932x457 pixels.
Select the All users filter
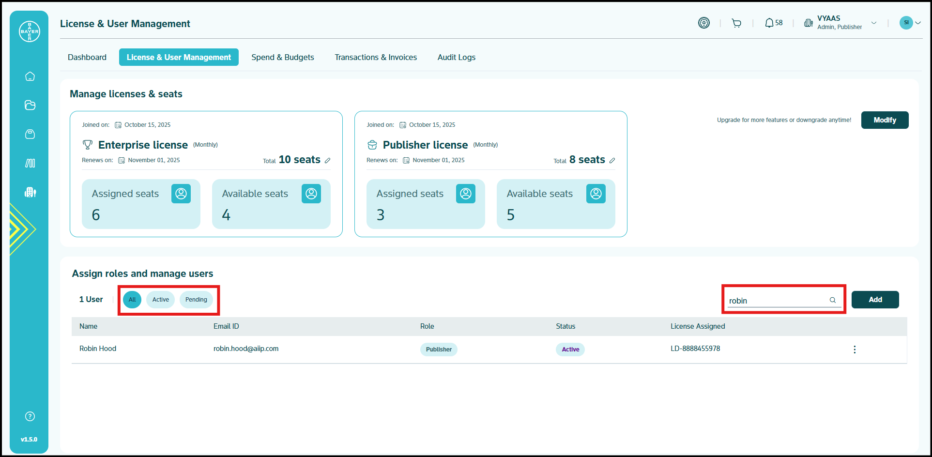click(132, 300)
